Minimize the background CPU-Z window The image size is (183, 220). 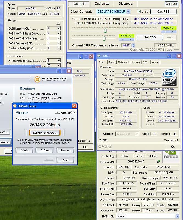pyautogui.click(x=81, y=56)
